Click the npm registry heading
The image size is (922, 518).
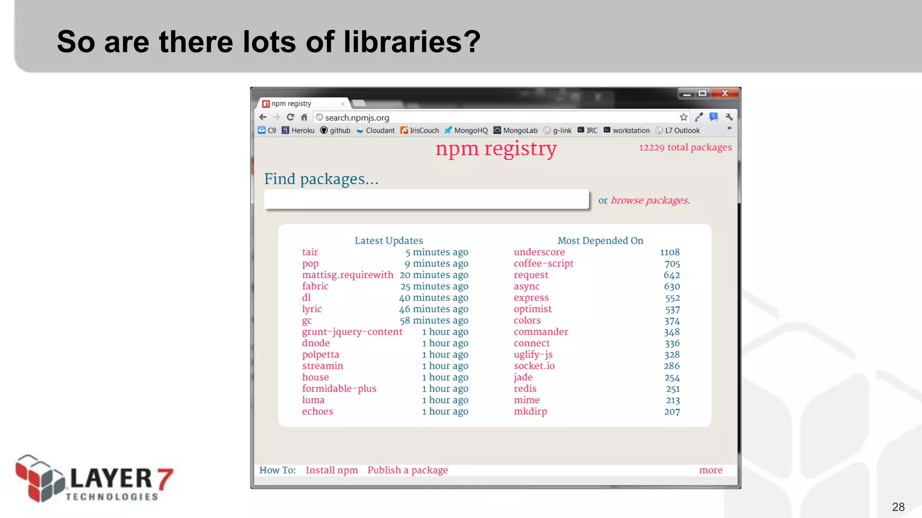(496, 149)
